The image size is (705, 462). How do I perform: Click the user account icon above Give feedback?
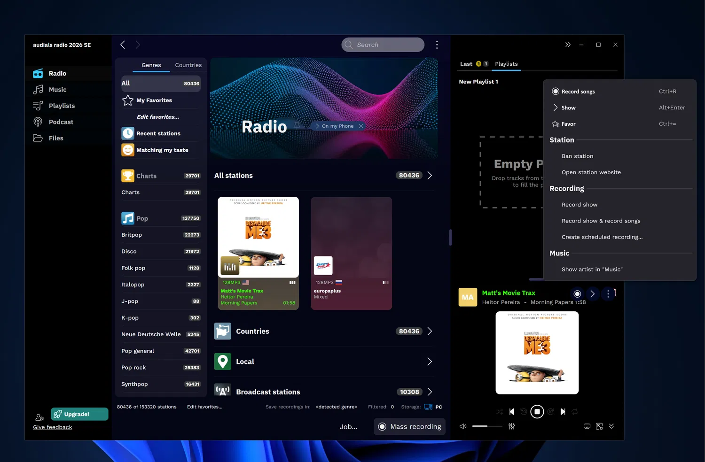(x=39, y=417)
